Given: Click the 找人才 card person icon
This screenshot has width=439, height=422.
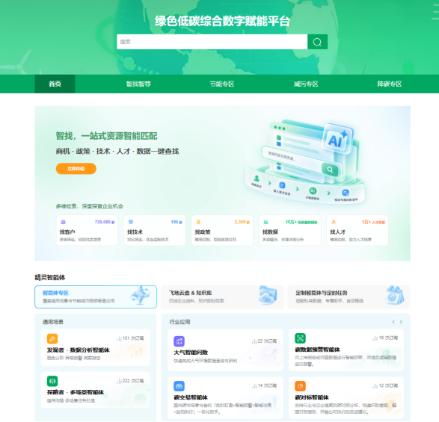Looking at the screenshot, I should (x=334, y=222).
